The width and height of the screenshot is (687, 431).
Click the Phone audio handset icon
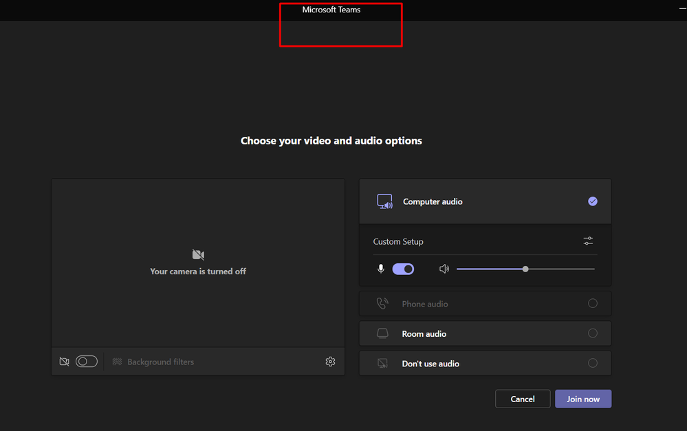tap(382, 303)
